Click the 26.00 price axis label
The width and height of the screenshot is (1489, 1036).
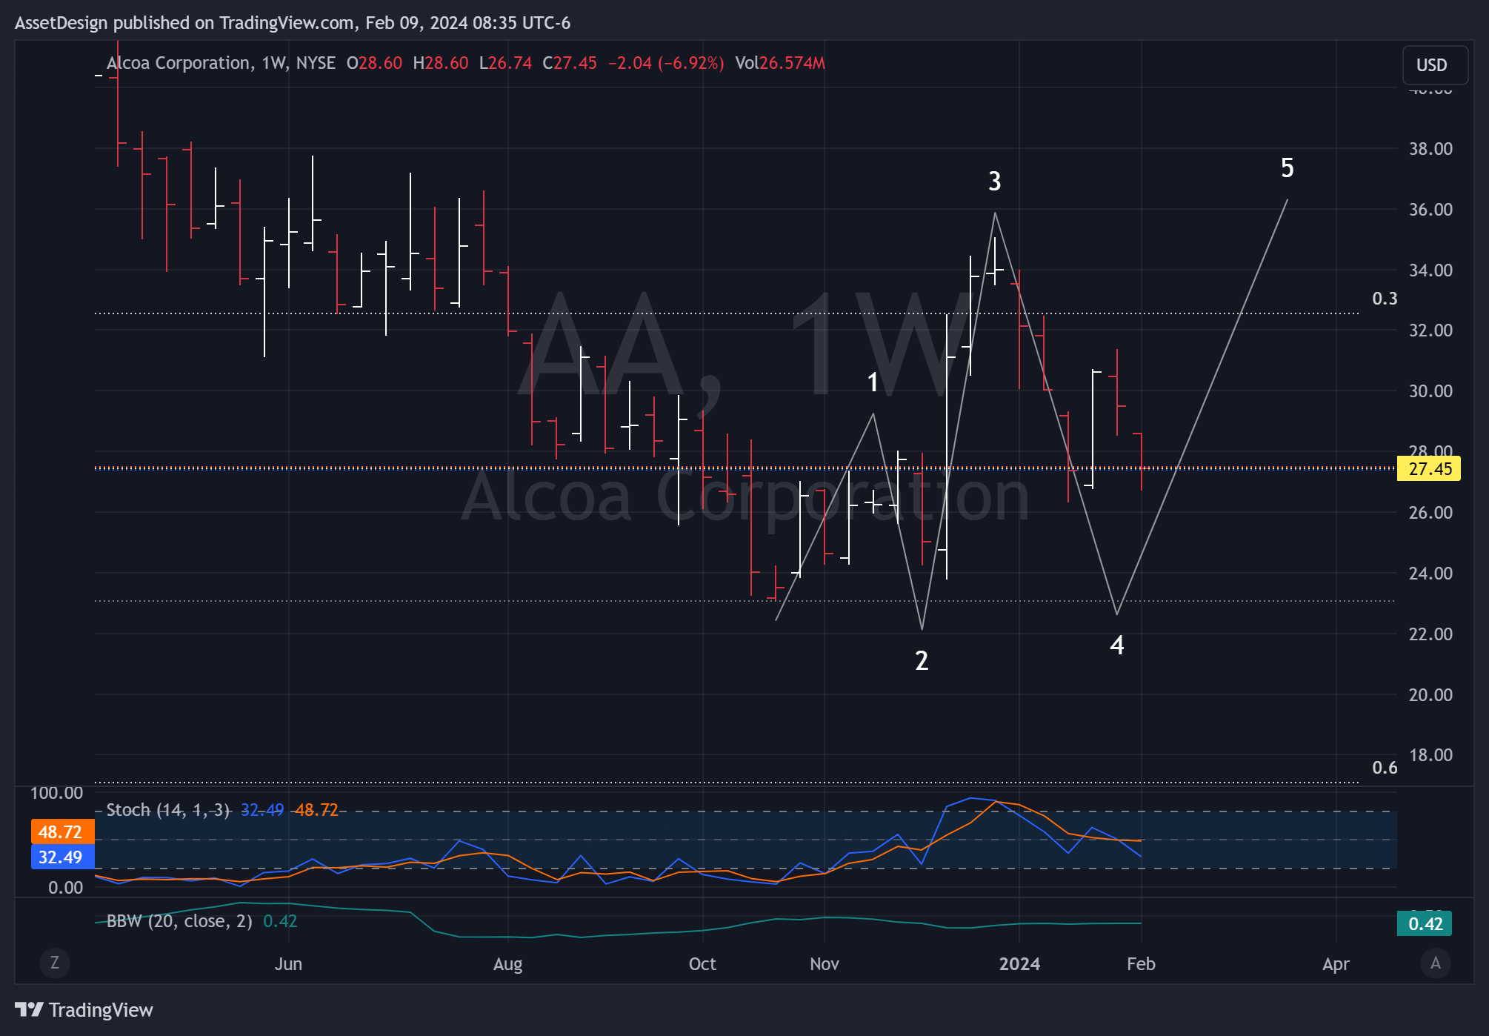click(x=1430, y=513)
